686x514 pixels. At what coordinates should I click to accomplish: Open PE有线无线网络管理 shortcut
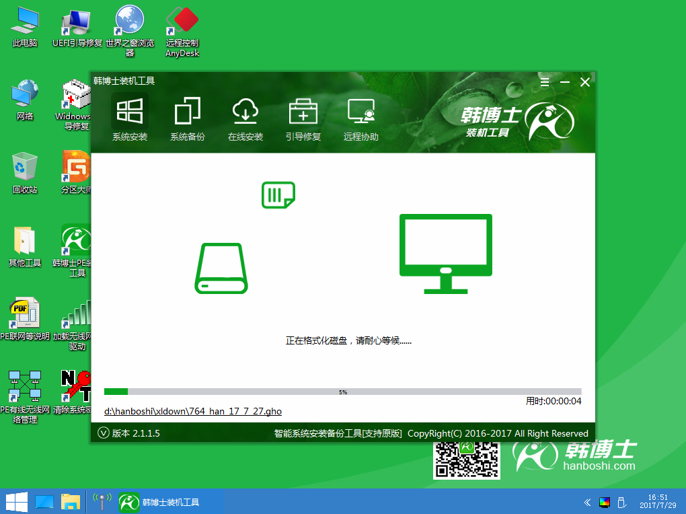pos(25,397)
